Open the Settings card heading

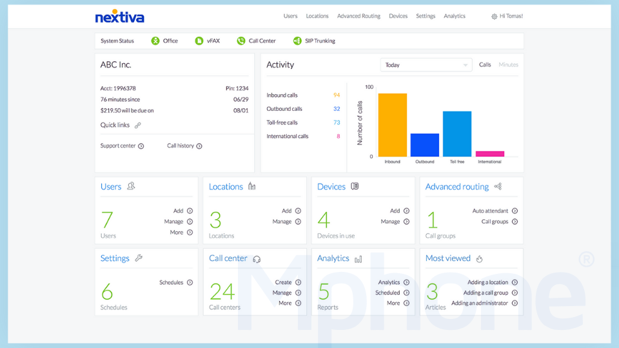(115, 258)
